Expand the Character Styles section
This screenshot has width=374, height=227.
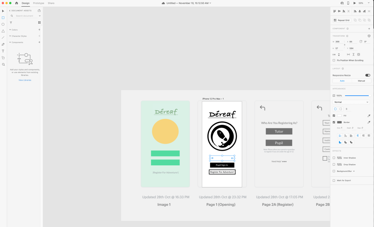(x=10, y=36)
